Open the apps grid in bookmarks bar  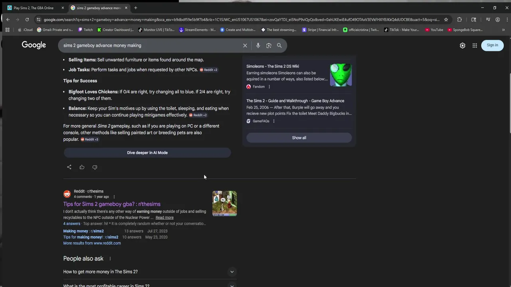coord(7,30)
